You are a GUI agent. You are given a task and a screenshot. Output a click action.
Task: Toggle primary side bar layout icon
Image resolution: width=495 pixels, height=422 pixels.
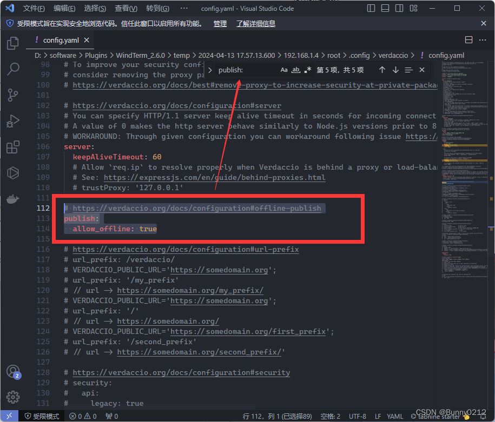point(371,8)
